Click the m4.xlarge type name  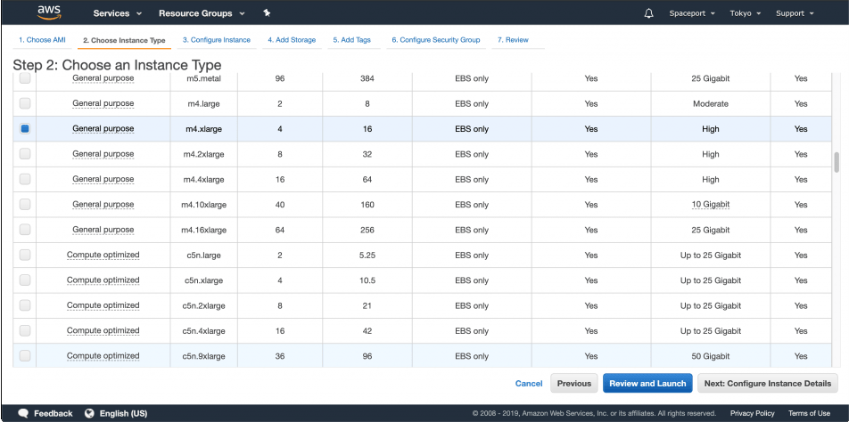[203, 129]
